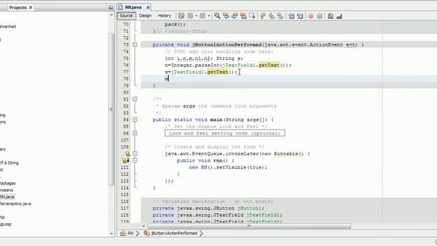Viewport: 437px width, 246px height.
Task: Comment selected lines icon
Action: point(330,16)
